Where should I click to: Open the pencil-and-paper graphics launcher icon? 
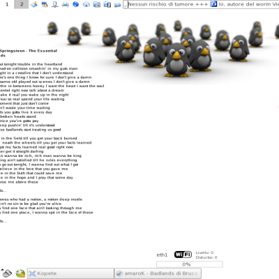click(34, 4)
